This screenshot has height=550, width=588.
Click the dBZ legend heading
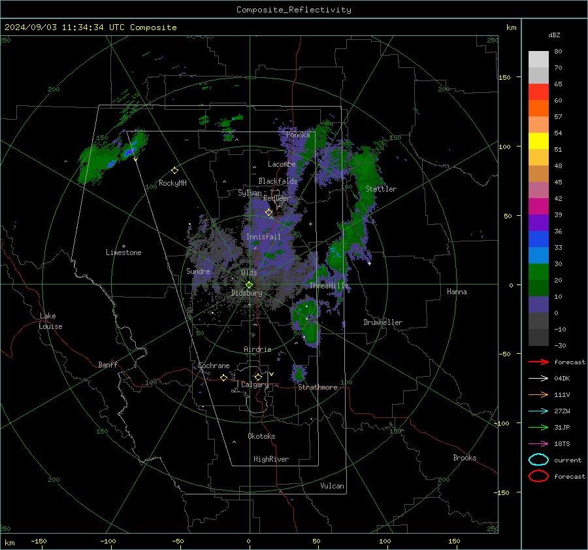pos(554,35)
